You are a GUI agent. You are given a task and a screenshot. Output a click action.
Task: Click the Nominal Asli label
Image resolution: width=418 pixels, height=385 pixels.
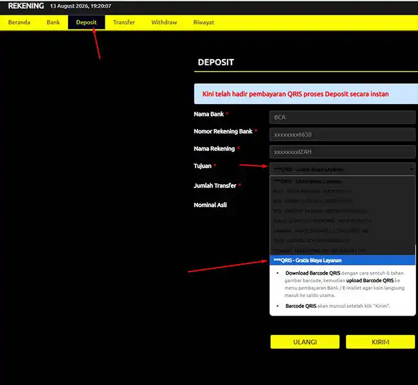click(x=210, y=205)
